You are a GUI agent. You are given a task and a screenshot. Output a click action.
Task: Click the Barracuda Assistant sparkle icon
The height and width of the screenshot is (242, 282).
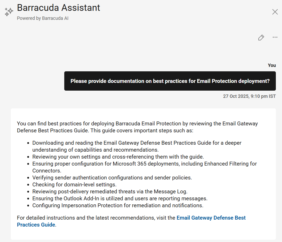tap(9, 12)
